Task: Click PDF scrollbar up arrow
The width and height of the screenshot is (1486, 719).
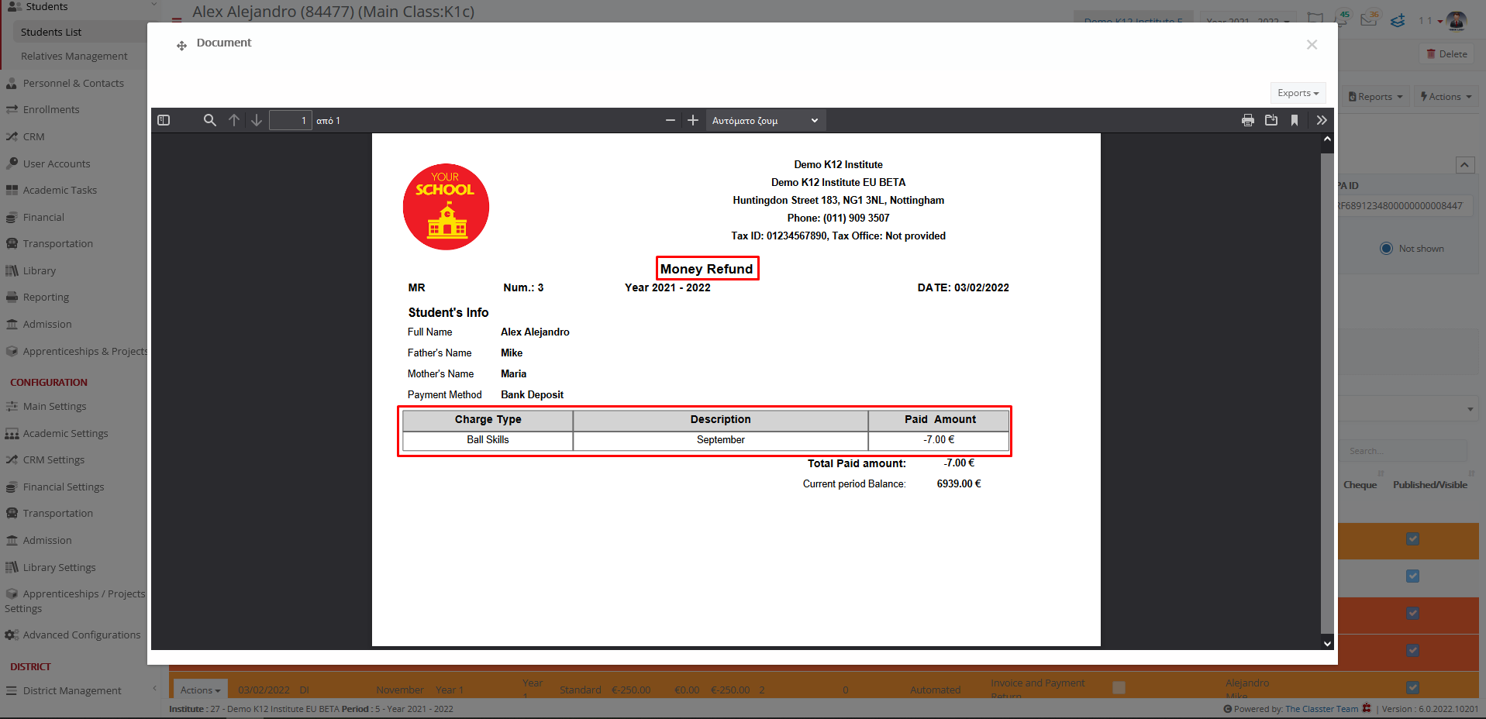Action: point(1327,140)
